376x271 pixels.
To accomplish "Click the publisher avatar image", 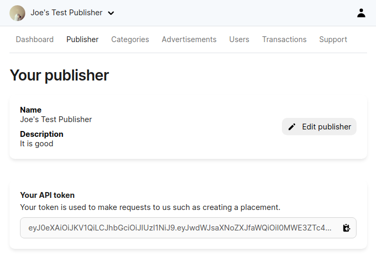I will click(x=17, y=13).
